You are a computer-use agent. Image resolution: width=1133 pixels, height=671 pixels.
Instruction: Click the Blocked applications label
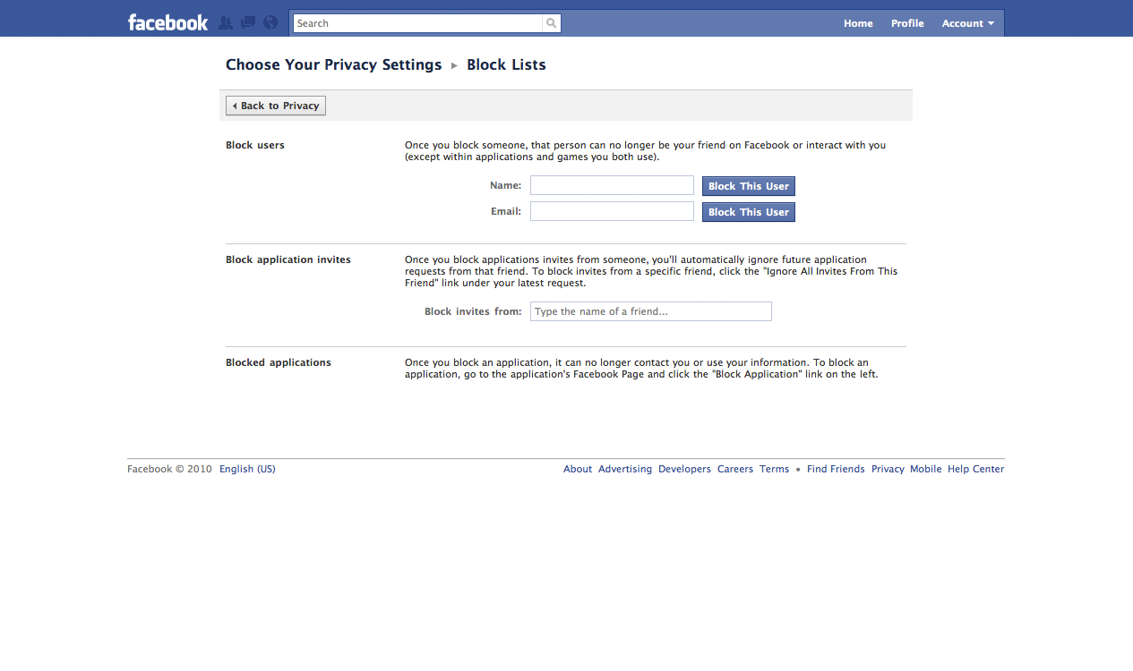click(x=279, y=362)
